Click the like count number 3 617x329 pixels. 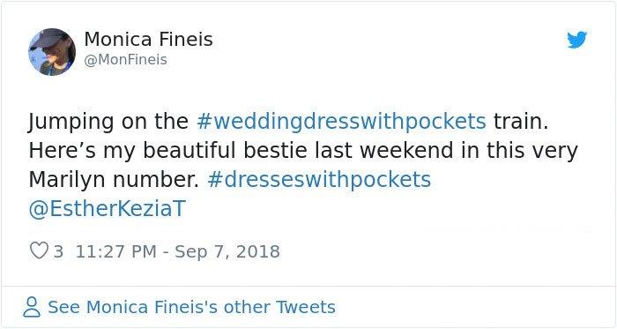point(58,251)
